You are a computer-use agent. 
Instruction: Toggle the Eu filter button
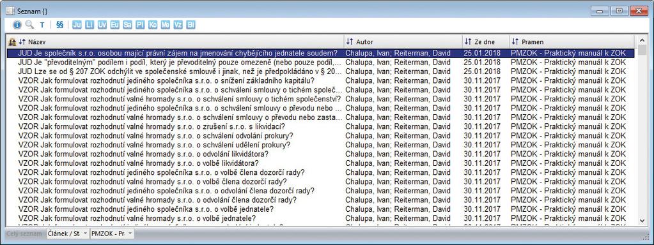click(114, 25)
